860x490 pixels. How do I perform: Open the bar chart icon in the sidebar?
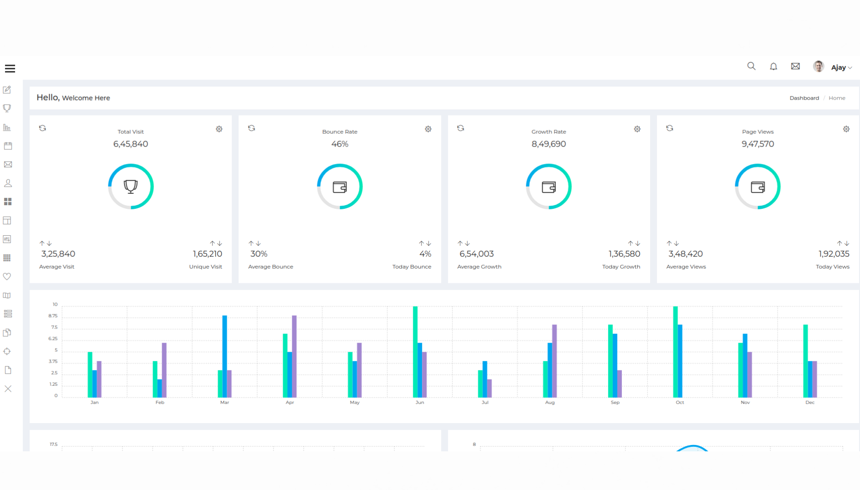click(7, 127)
